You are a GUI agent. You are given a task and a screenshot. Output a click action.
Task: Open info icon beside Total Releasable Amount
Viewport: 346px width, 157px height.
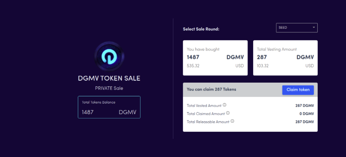pos(232,121)
